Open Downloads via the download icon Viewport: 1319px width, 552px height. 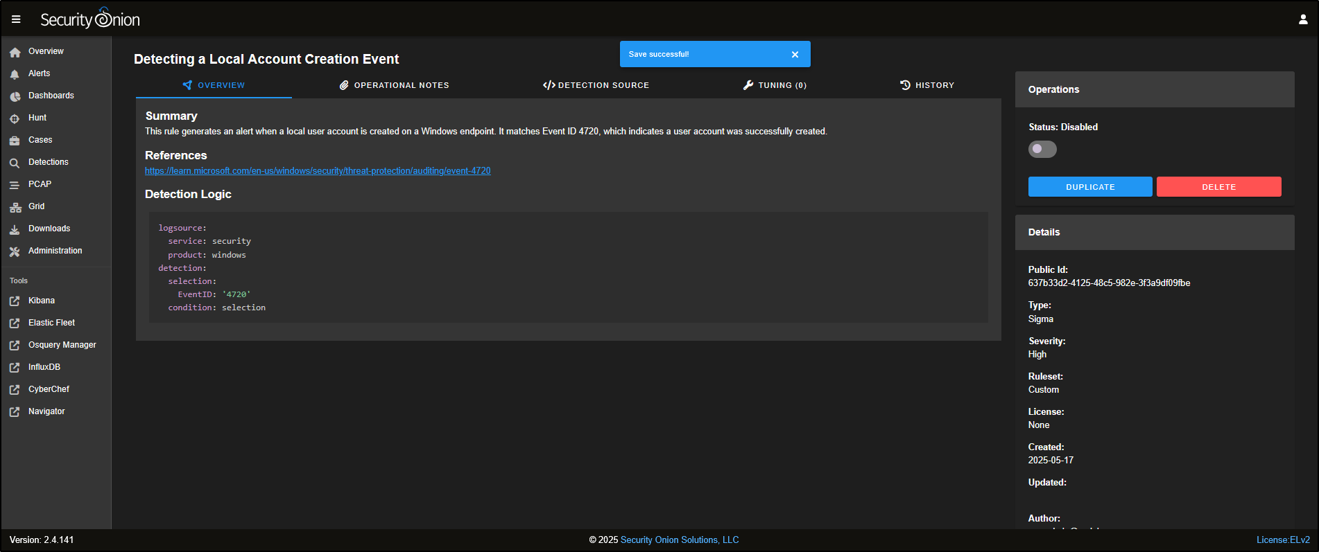point(15,229)
